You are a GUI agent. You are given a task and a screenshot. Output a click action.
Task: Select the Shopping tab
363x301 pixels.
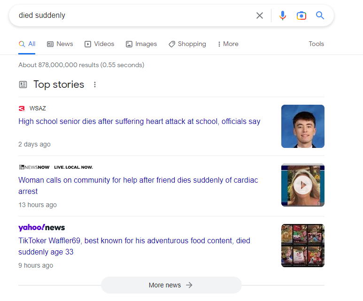click(187, 44)
